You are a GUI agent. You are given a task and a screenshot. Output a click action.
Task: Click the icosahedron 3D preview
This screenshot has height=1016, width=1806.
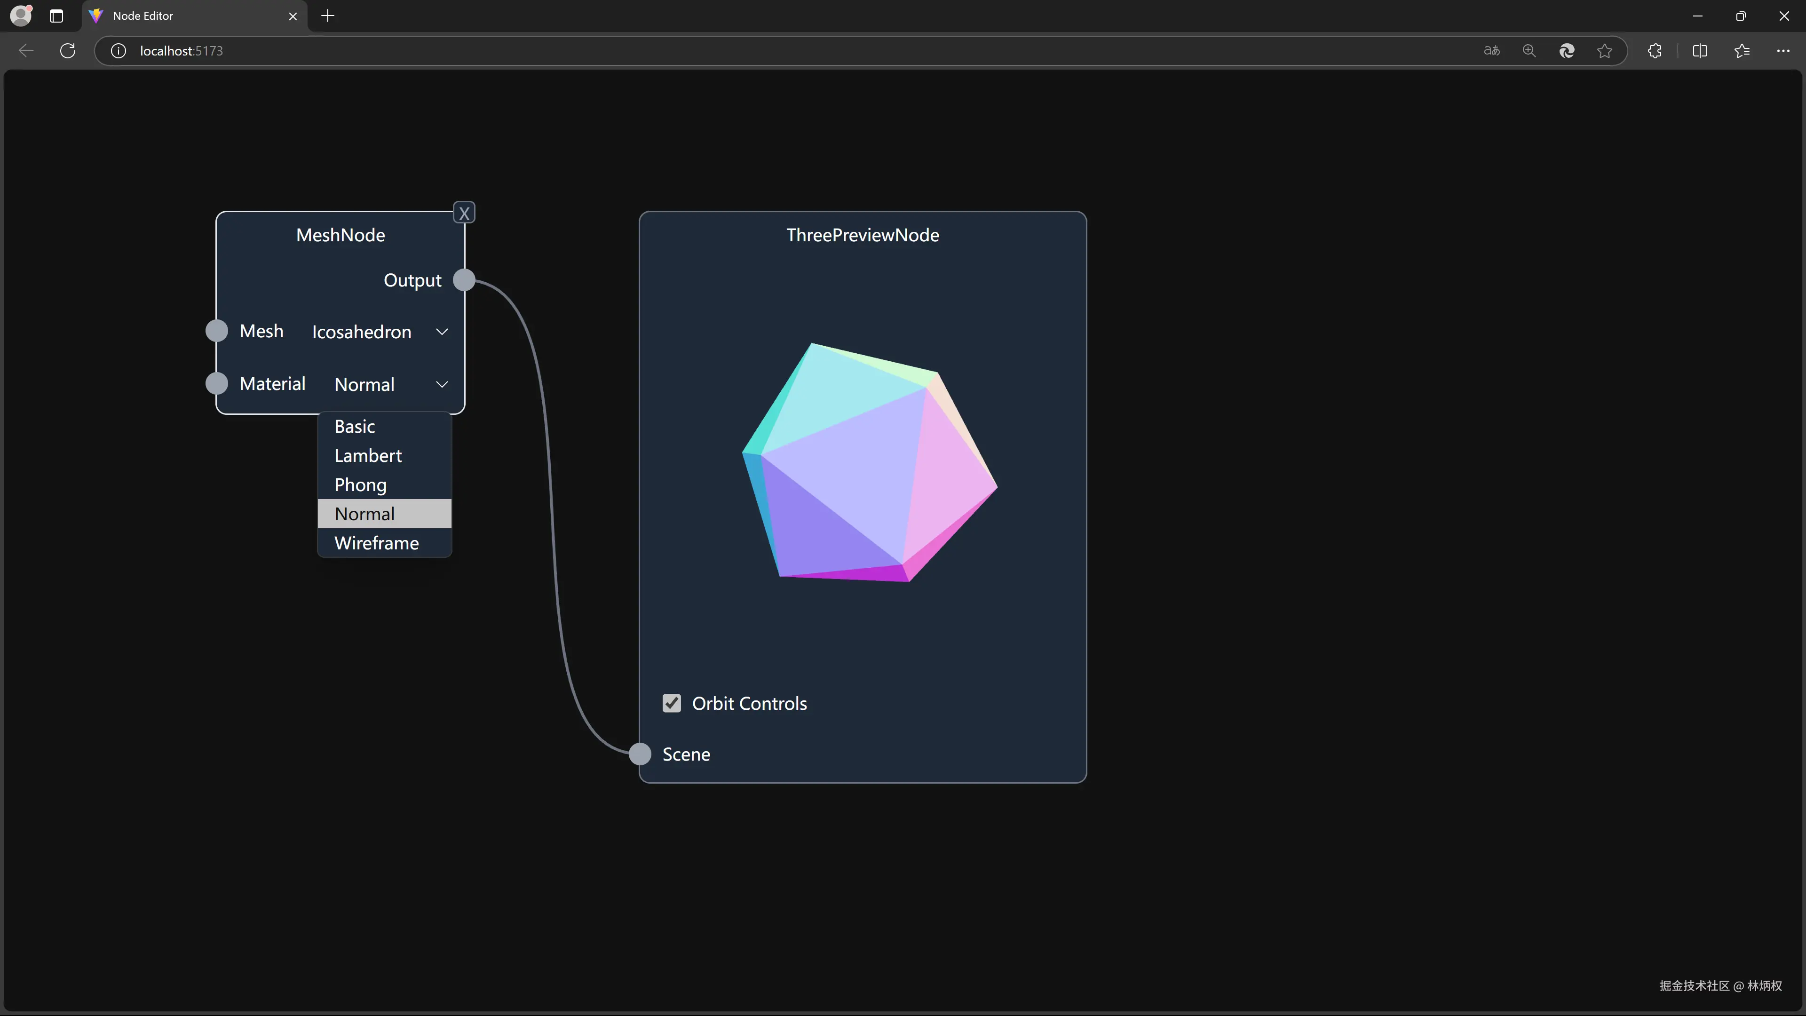tap(869, 463)
